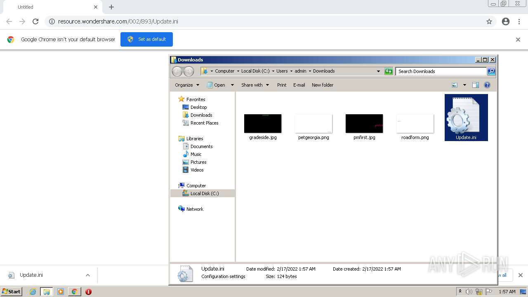The height and width of the screenshot is (297, 528).
Task: Click the volume icon in tray
Action: click(x=469, y=292)
